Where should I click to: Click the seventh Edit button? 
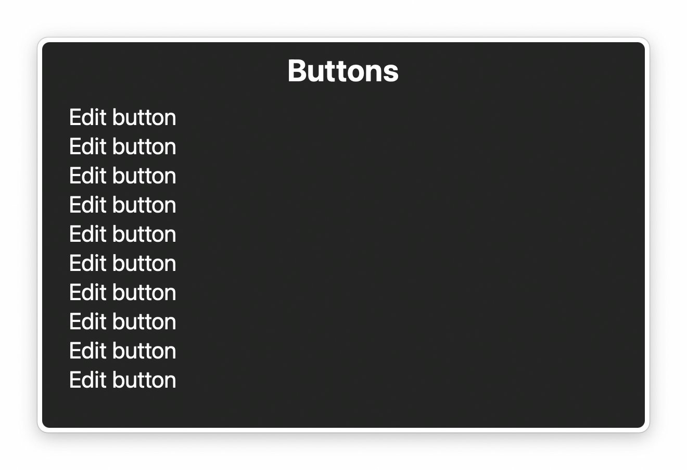tap(122, 293)
